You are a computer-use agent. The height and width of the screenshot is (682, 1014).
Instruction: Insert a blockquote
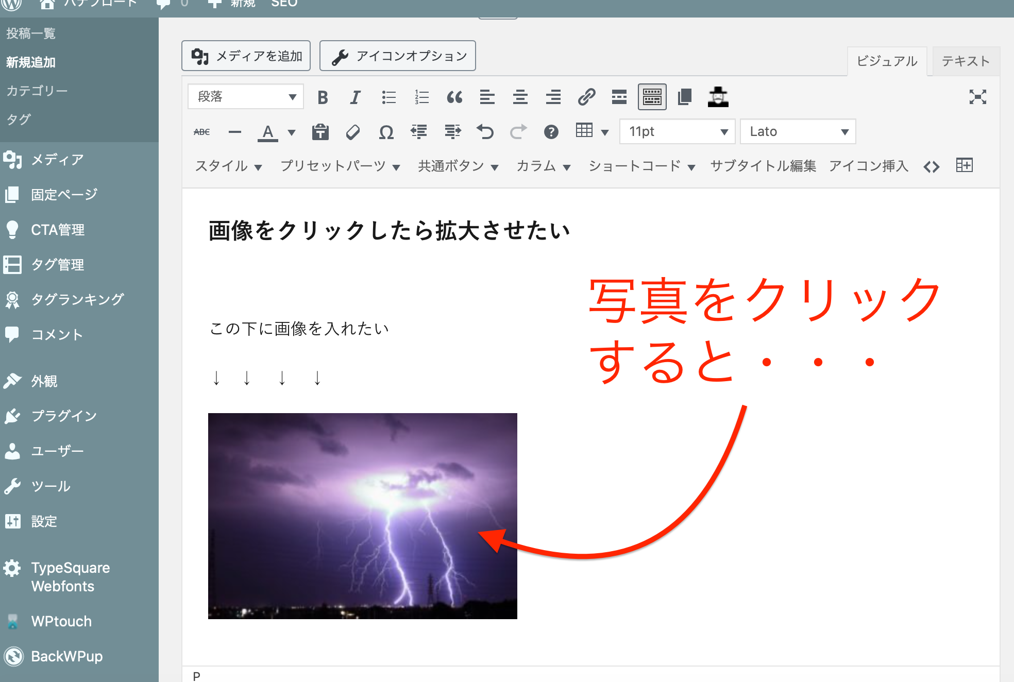[x=454, y=97]
